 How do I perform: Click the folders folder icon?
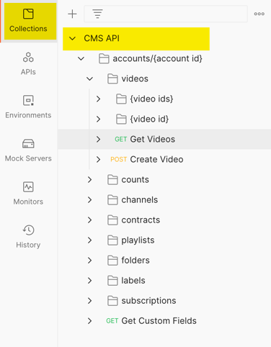point(112,260)
